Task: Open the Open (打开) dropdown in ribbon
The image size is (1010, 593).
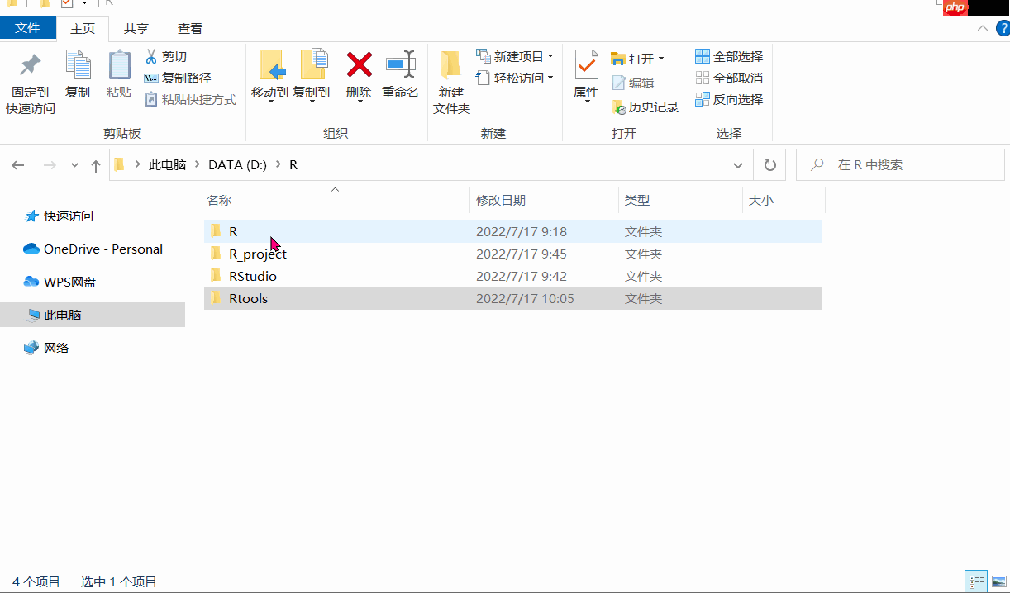Action: tap(637, 59)
